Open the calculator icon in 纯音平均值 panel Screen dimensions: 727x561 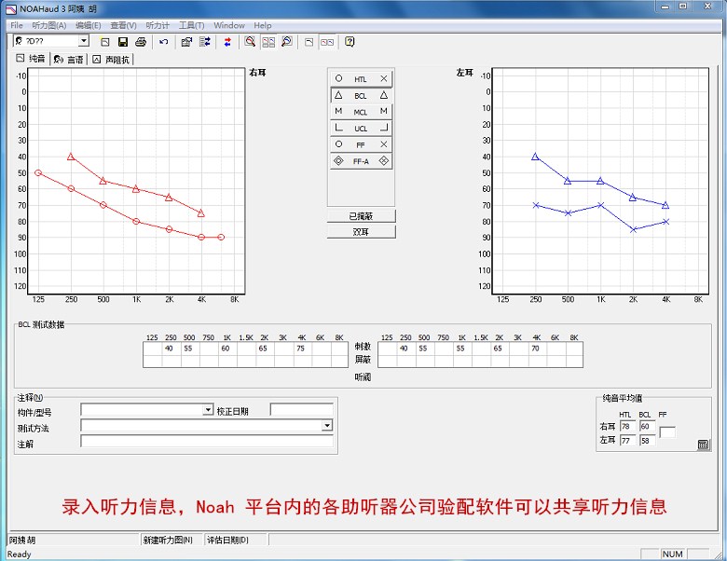(703, 445)
